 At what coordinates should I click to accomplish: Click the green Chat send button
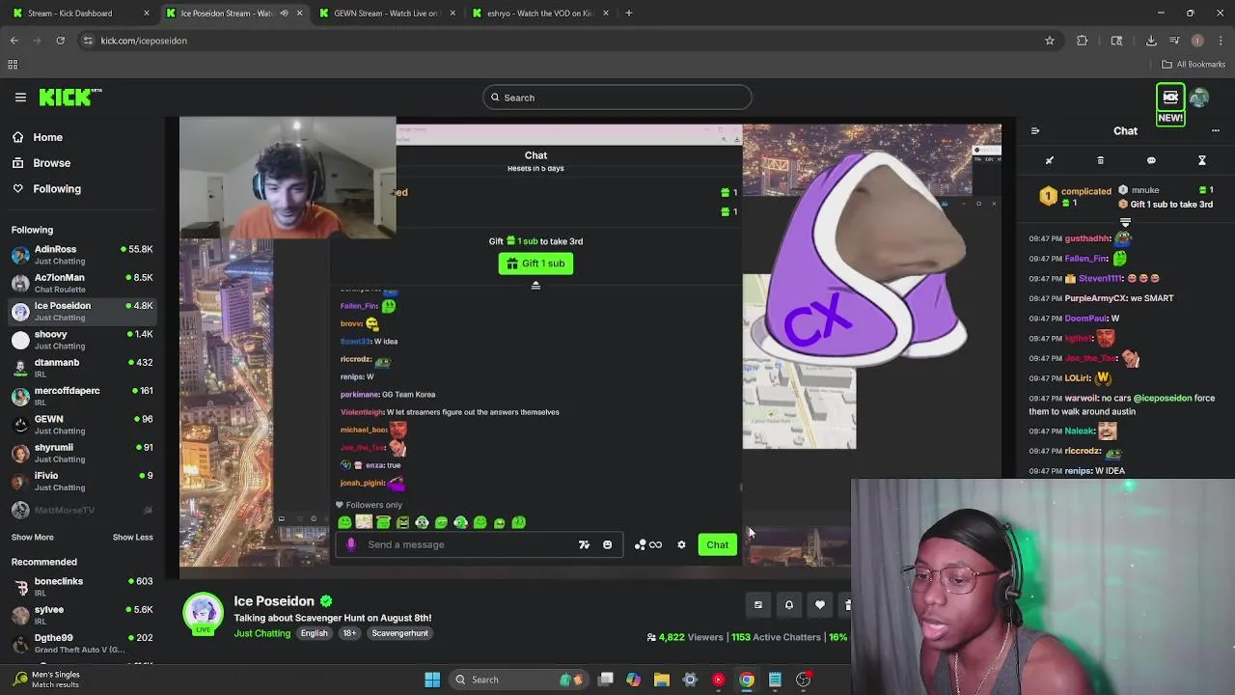coord(717,545)
